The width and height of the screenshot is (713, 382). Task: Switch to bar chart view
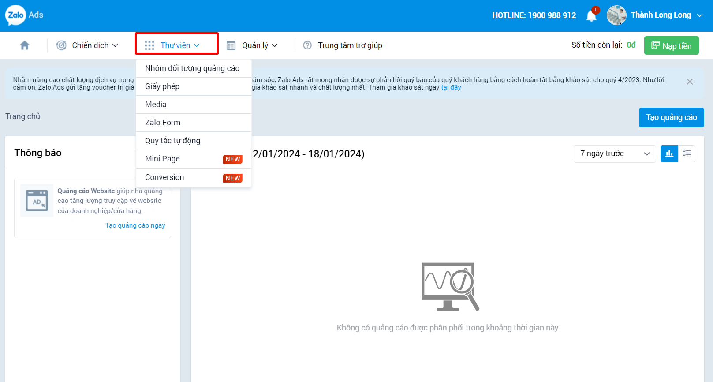coord(669,154)
